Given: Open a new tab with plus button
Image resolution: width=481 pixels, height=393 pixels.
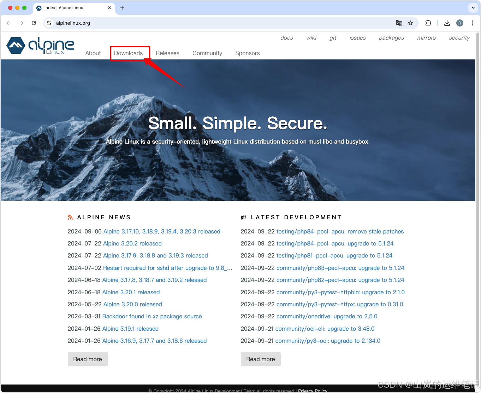Looking at the screenshot, I should point(122,8).
